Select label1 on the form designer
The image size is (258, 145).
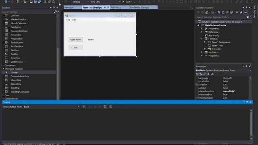tap(91, 39)
